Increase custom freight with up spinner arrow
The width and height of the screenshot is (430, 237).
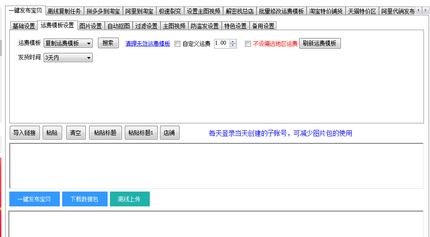(233, 41)
